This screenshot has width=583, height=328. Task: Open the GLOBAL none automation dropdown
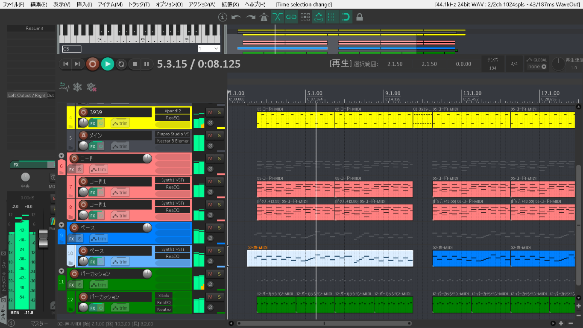[537, 67]
